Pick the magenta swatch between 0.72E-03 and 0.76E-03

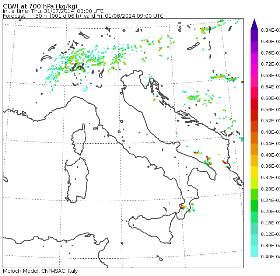point(254,59)
